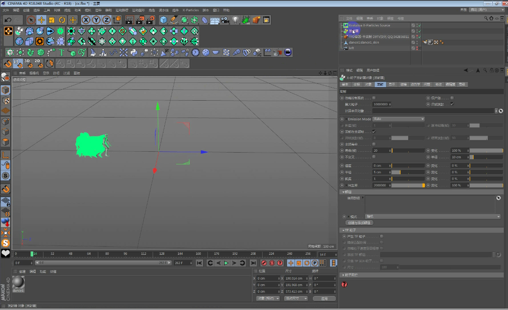Switch to the 高级 tab
508x310 pixels.
[462, 85]
